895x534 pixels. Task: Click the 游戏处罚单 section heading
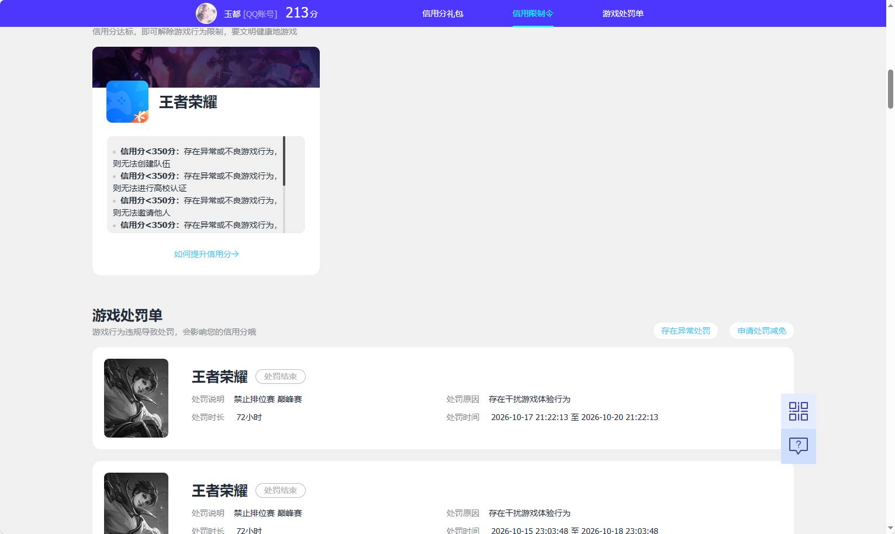127,315
